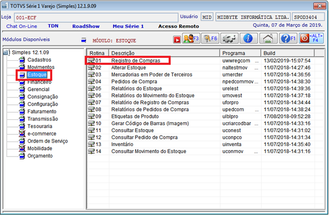Image resolution: width=329 pixels, height=215 pixels.
Task: Click the Acesso Remoto link
Action: click(178, 26)
